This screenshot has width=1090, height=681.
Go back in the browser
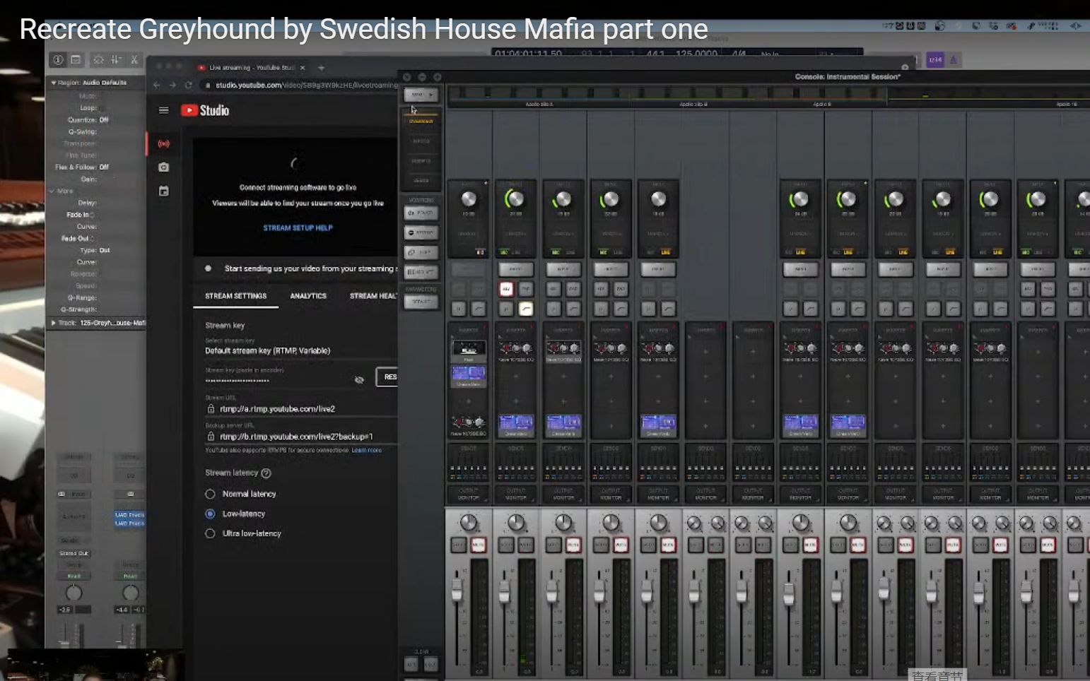tap(157, 85)
